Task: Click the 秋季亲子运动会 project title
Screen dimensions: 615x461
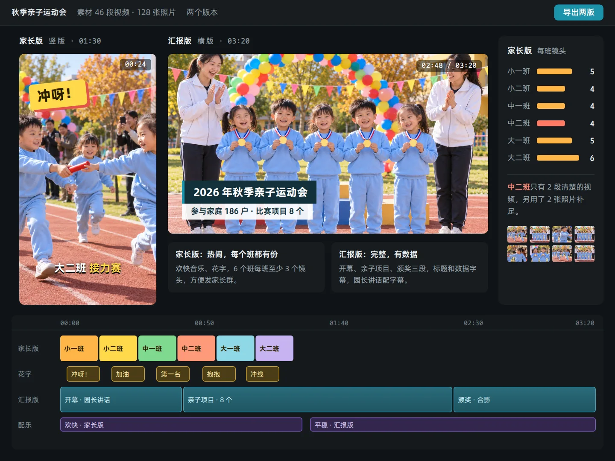Action: click(39, 12)
